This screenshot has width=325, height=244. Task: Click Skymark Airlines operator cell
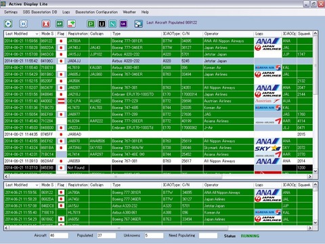228,148
